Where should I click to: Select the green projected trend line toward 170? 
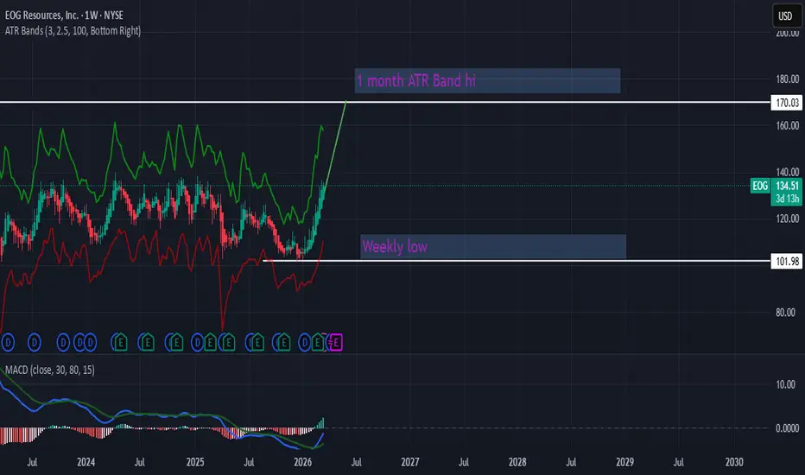(x=335, y=143)
